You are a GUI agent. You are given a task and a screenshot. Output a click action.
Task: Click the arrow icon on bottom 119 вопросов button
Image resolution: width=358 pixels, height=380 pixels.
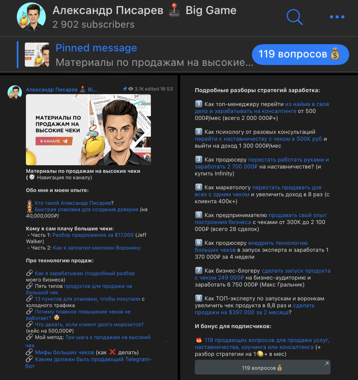(x=327, y=364)
